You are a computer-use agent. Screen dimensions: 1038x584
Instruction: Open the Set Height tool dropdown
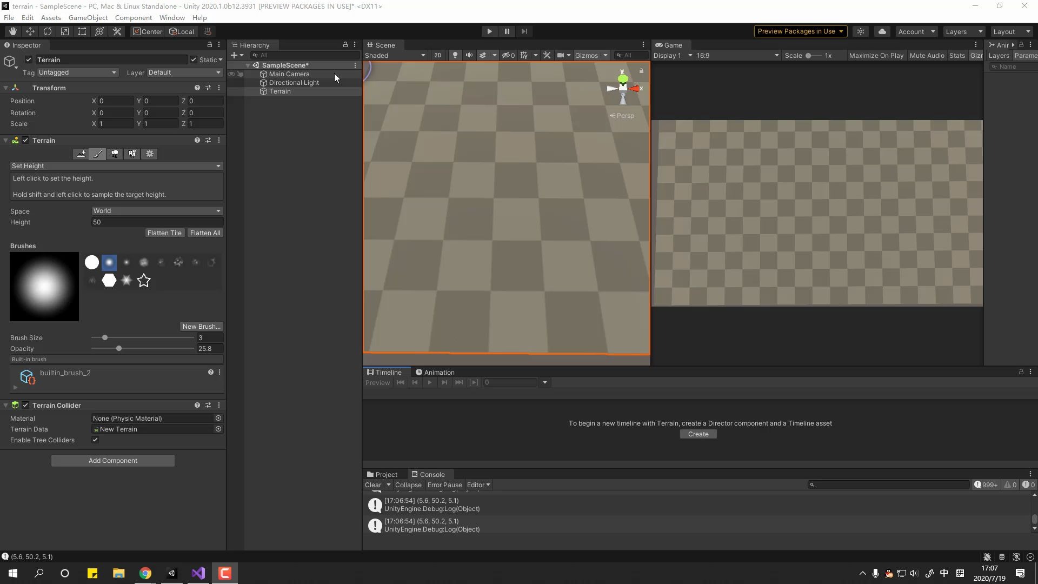pos(116,166)
